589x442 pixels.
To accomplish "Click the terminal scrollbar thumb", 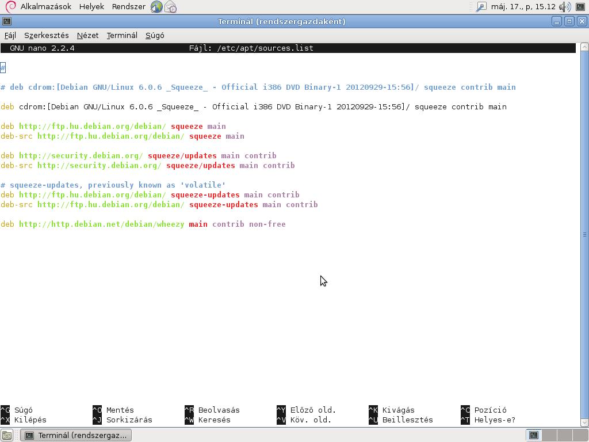I will (584, 235).
